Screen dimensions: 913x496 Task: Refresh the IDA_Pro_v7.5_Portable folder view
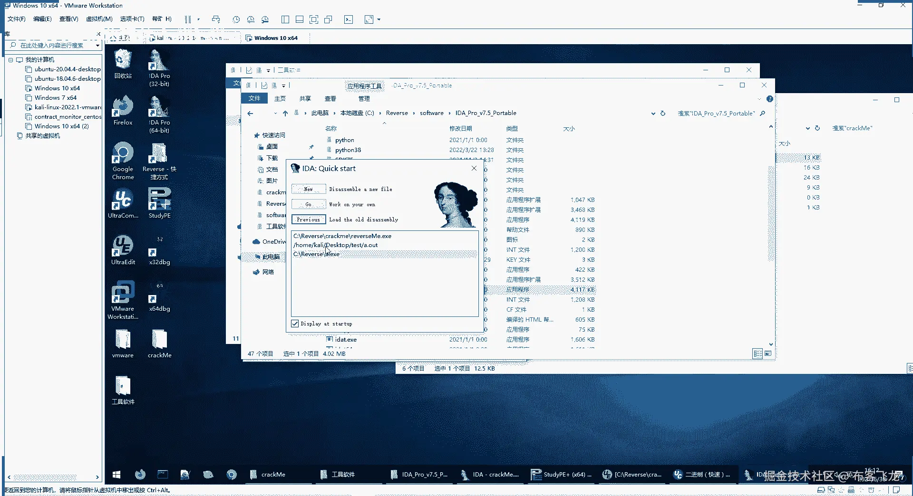(663, 113)
